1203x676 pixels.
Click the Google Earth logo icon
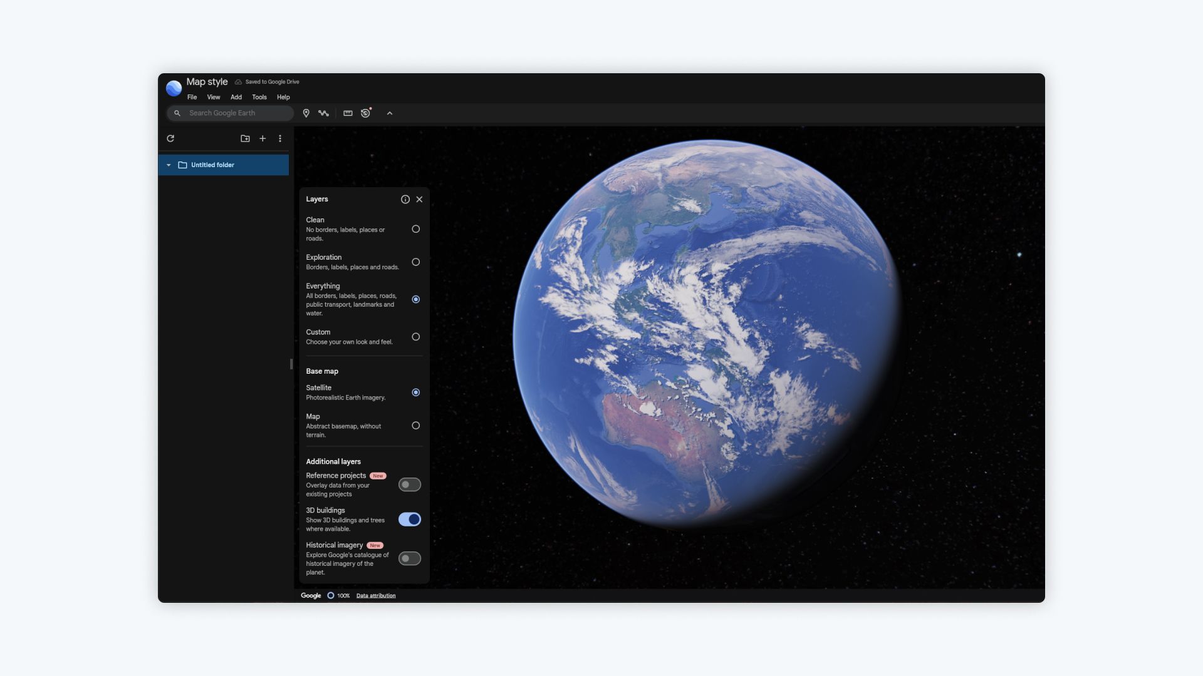[174, 88]
